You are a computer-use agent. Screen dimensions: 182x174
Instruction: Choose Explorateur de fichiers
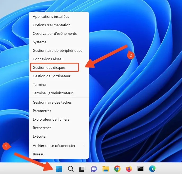tap(59, 119)
